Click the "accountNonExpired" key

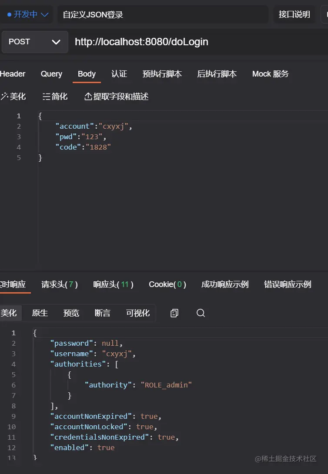pos(90,416)
